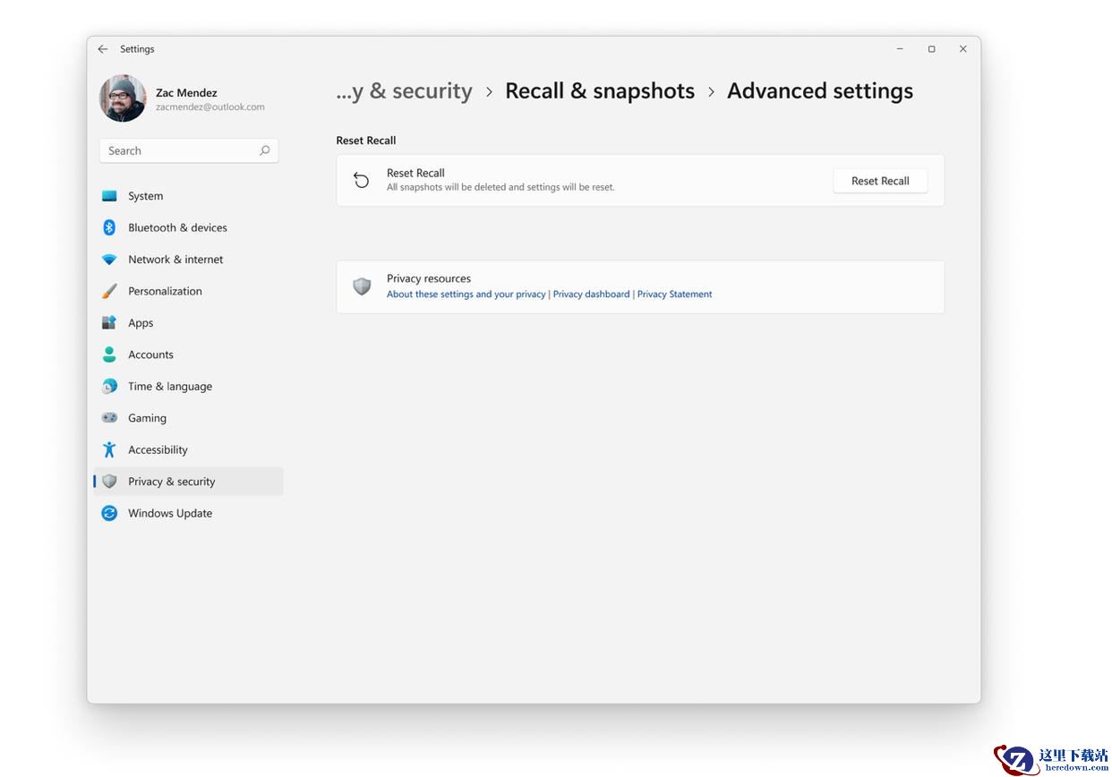Click the magnifier icon in Search box
The height and width of the screenshot is (777, 1112).
point(264,150)
